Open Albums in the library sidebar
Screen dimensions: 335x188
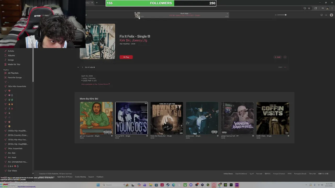tap(11, 55)
